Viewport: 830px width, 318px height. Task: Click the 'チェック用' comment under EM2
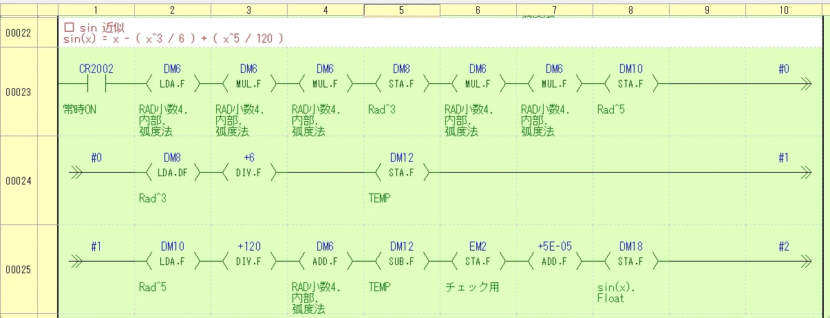pos(472,286)
